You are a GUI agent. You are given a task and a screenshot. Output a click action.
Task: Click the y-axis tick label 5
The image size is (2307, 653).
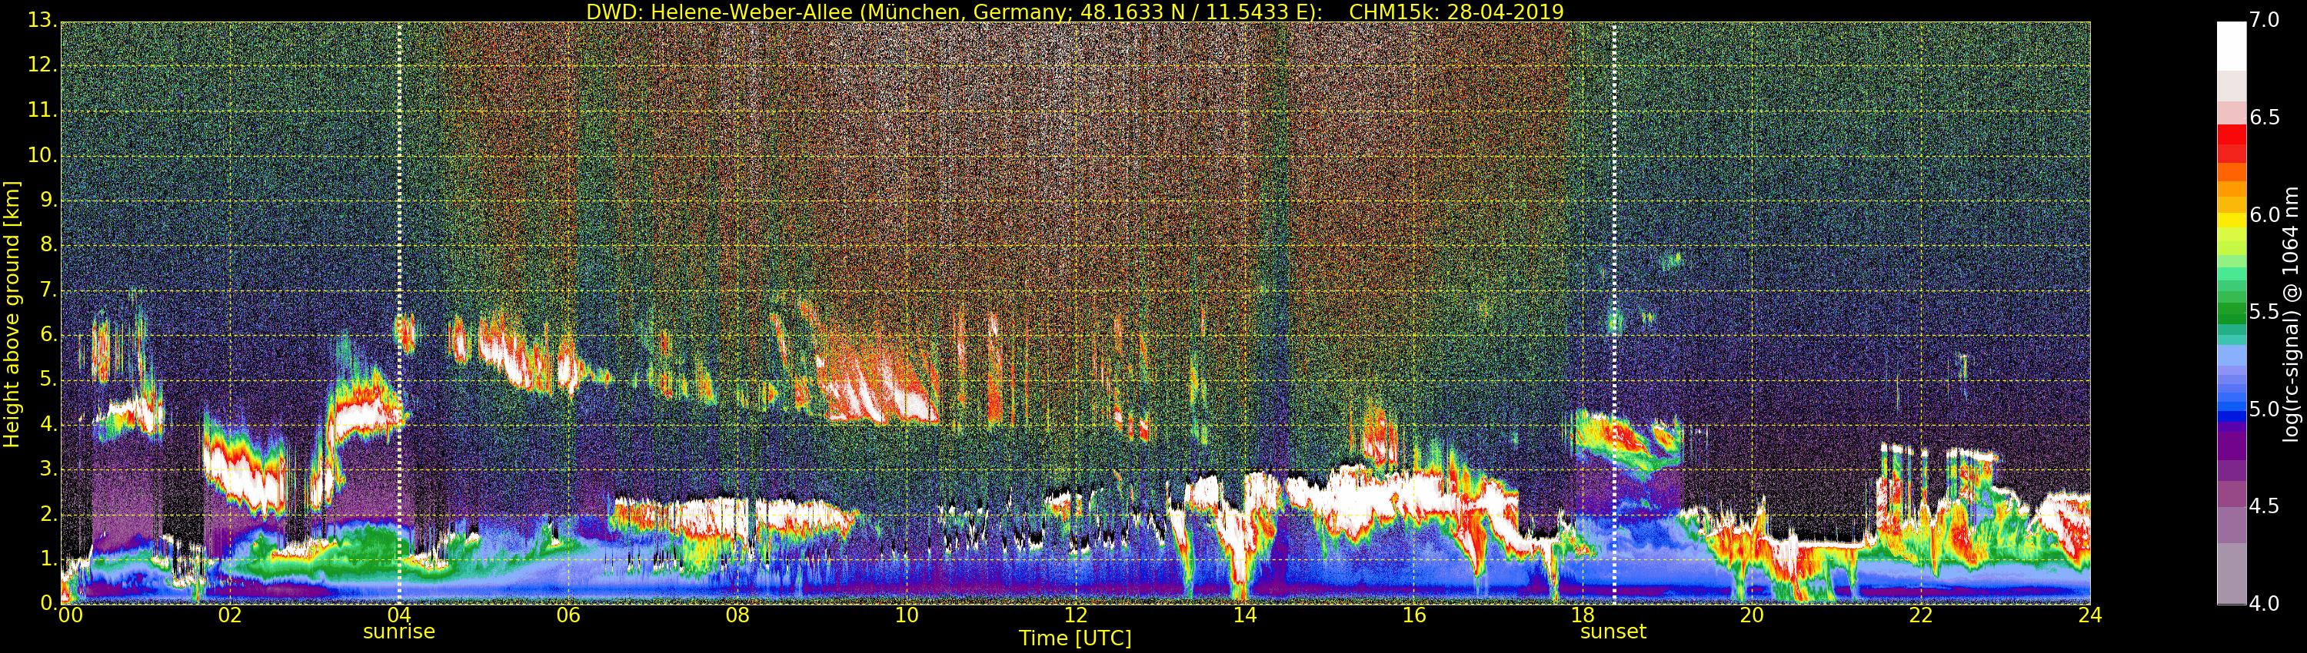click(x=49, y=380)
